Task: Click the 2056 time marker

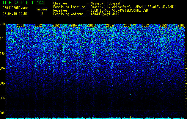Action: click(x=110, y=26)
